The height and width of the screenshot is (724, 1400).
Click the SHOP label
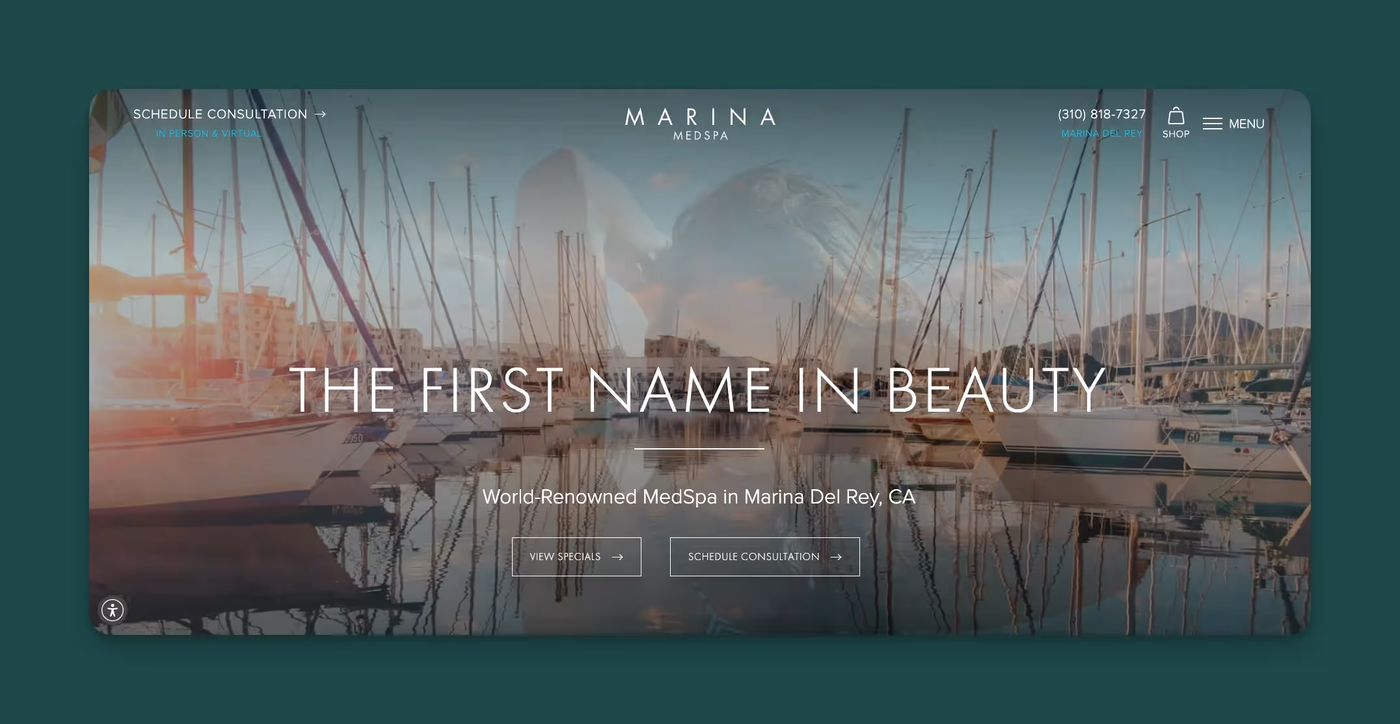click(1176, 134)
